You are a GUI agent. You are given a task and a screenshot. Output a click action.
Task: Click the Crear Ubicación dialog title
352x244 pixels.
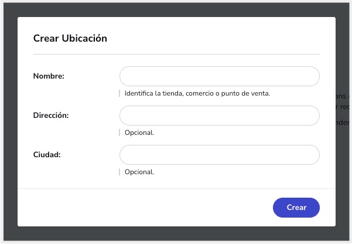(70, 38)
